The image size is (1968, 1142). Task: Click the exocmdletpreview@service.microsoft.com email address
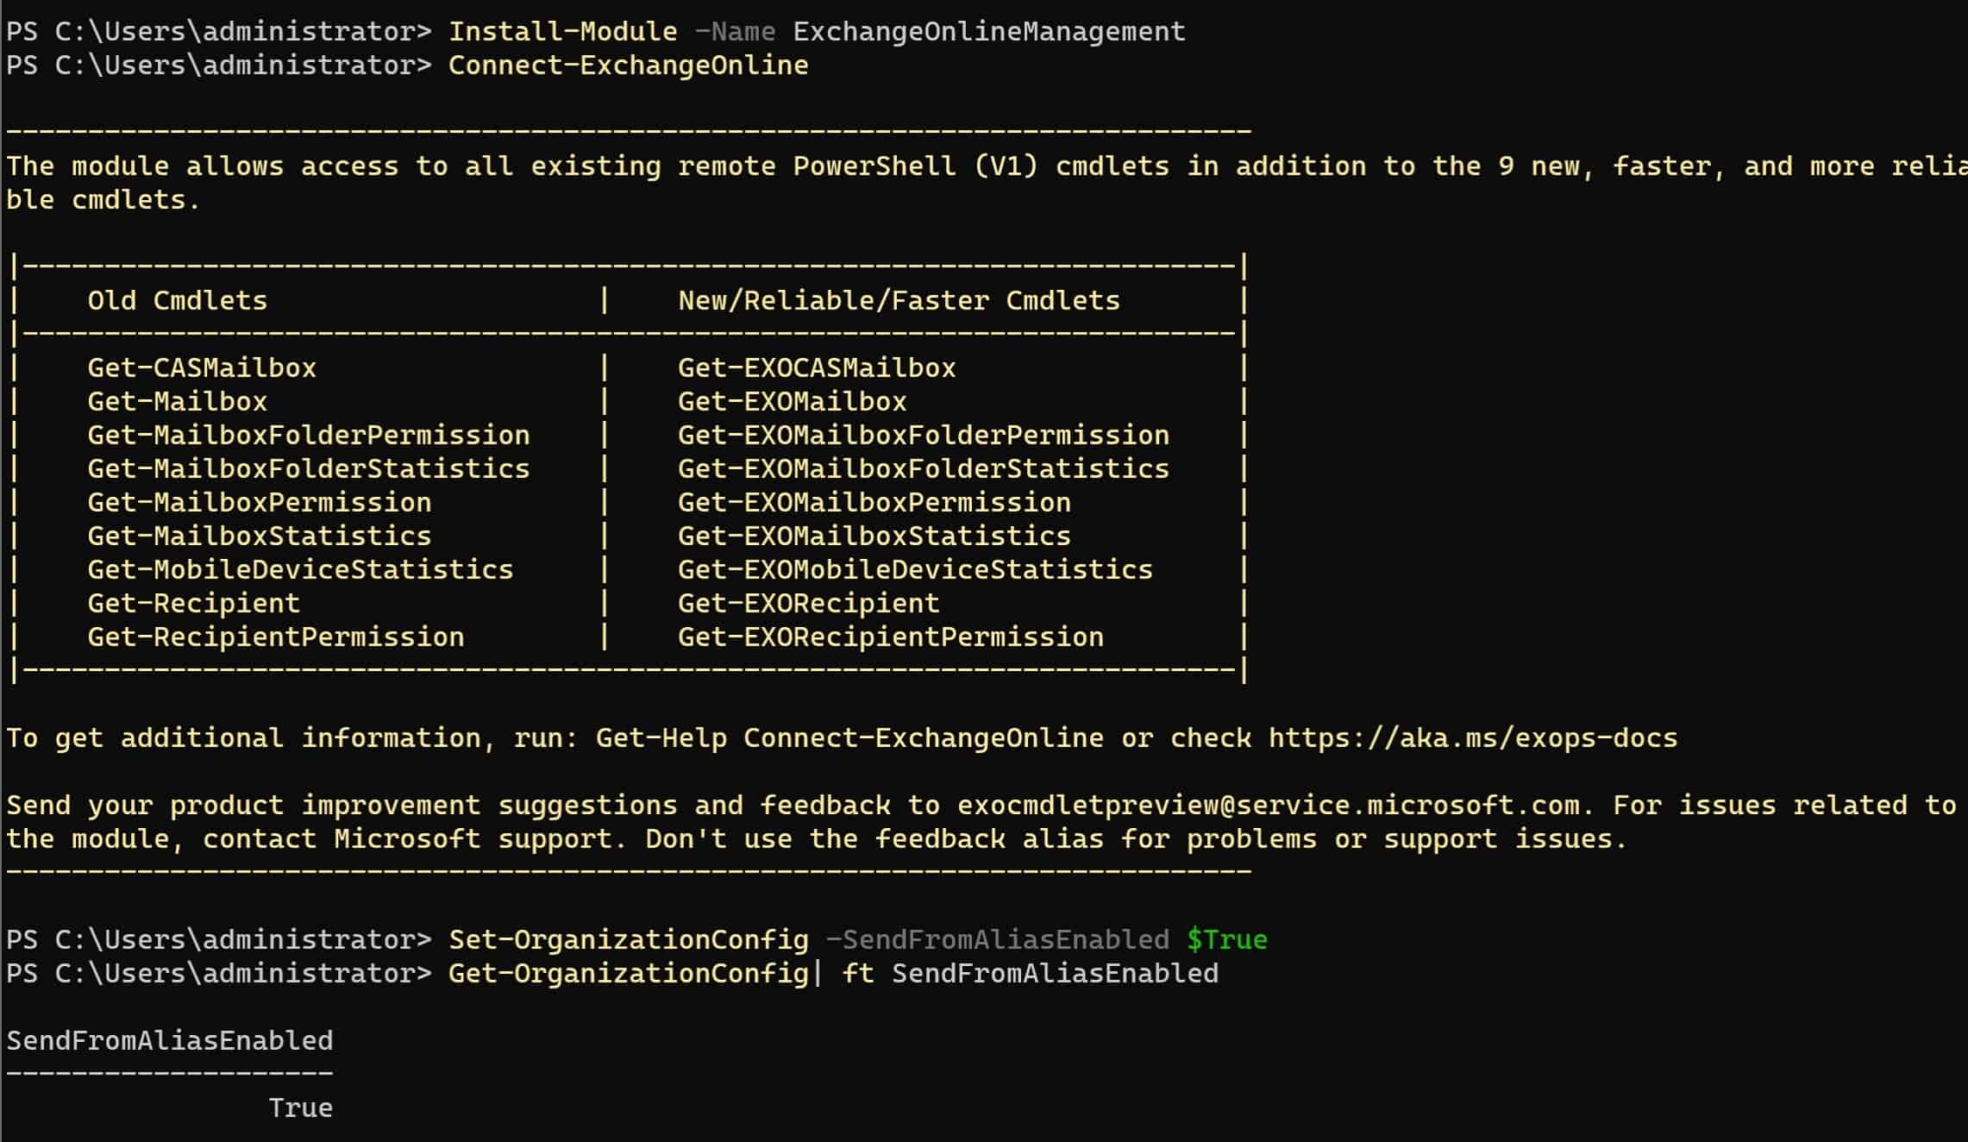coord(1268,806)
